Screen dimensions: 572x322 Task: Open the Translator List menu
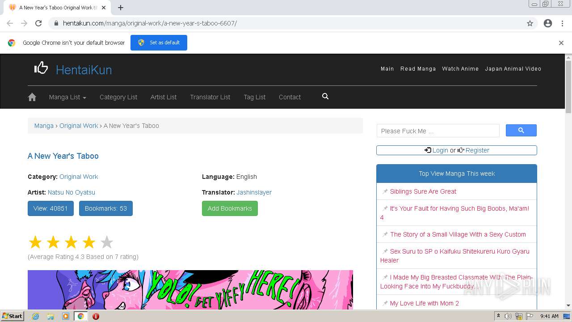coord(210,97)
